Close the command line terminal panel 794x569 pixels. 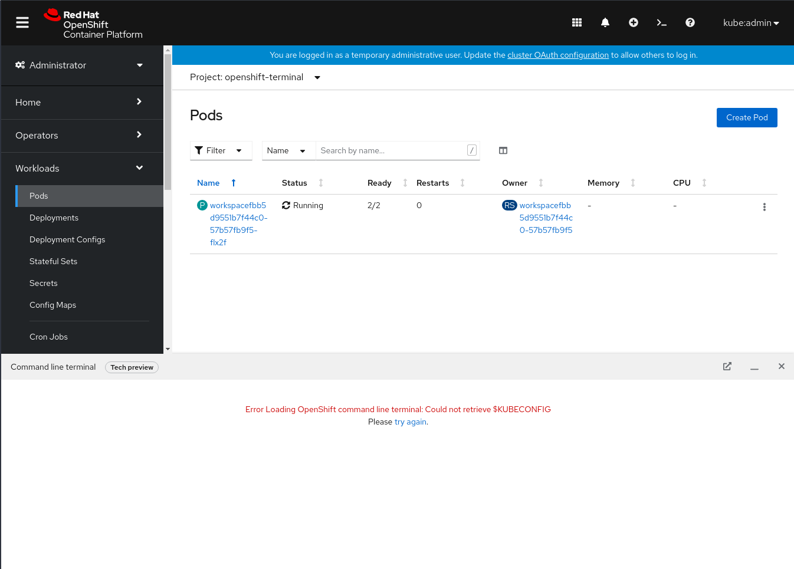[x=782, y=366]
